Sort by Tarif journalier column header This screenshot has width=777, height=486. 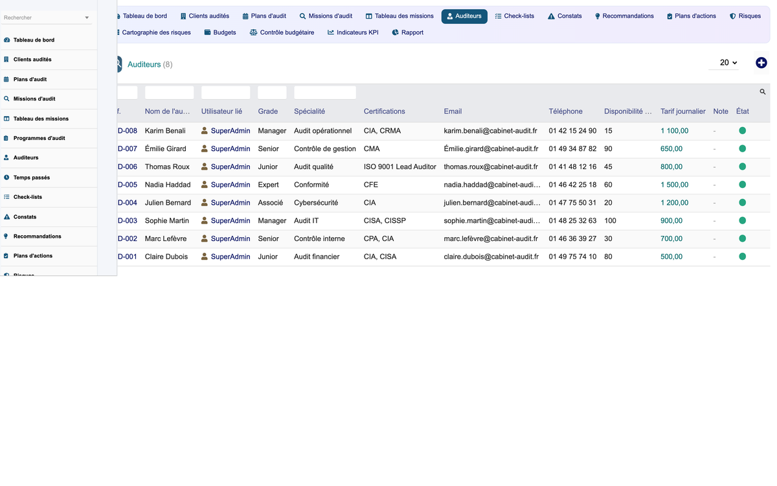point(683,111)
